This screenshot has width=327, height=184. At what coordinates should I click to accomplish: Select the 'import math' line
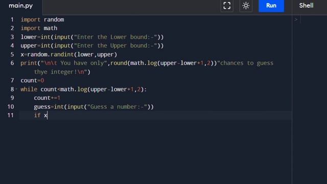click(39, 28)
